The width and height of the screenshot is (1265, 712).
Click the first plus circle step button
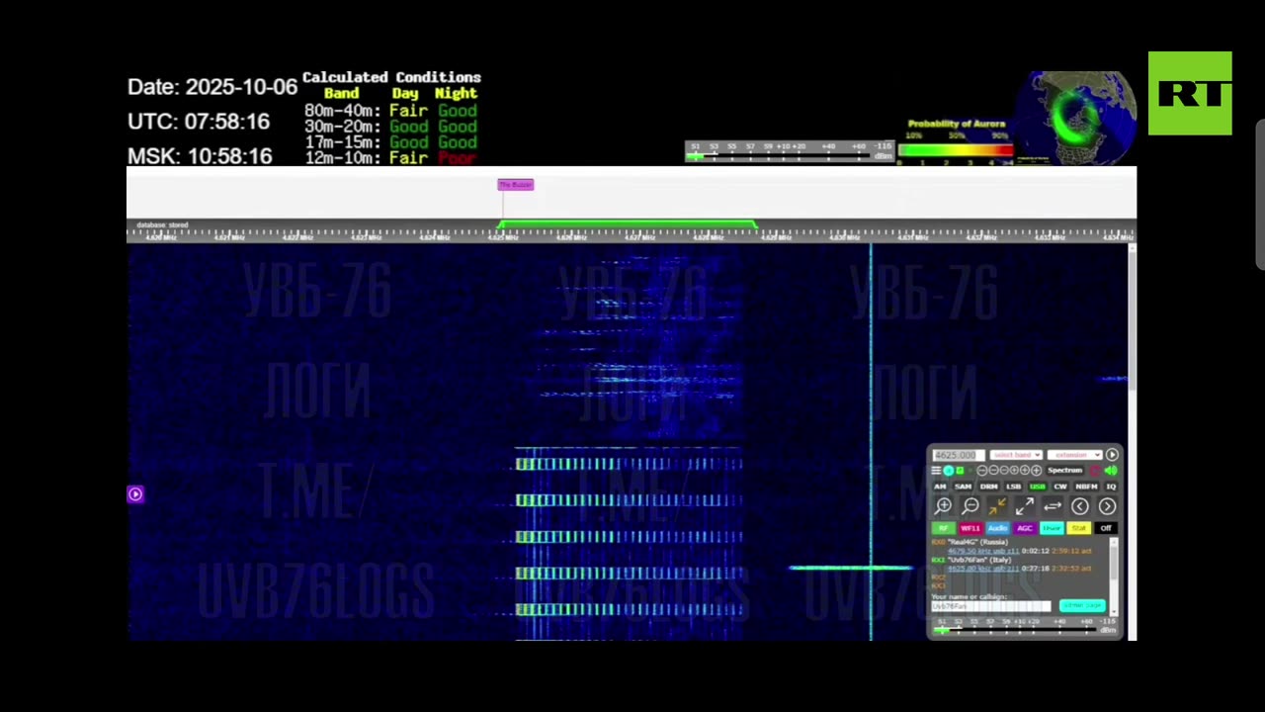[1014, 471]
